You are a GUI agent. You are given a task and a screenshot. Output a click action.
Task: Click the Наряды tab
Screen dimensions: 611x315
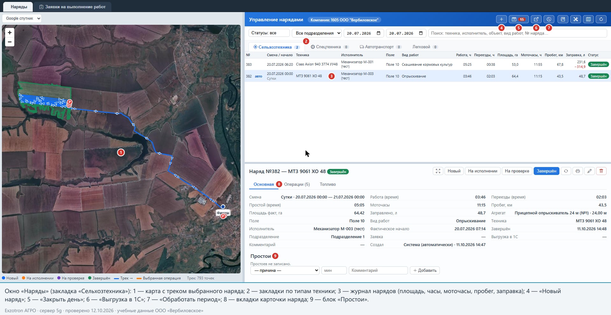tap(19, 7)
